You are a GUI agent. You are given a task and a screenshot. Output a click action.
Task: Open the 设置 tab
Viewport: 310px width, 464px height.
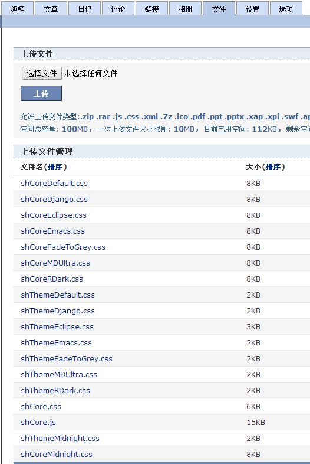click(x=252, y=9)
